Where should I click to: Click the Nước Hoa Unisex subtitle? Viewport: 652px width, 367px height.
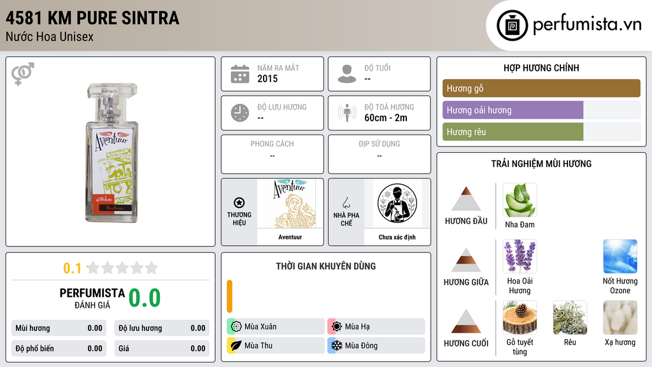[x=50, y=36]
